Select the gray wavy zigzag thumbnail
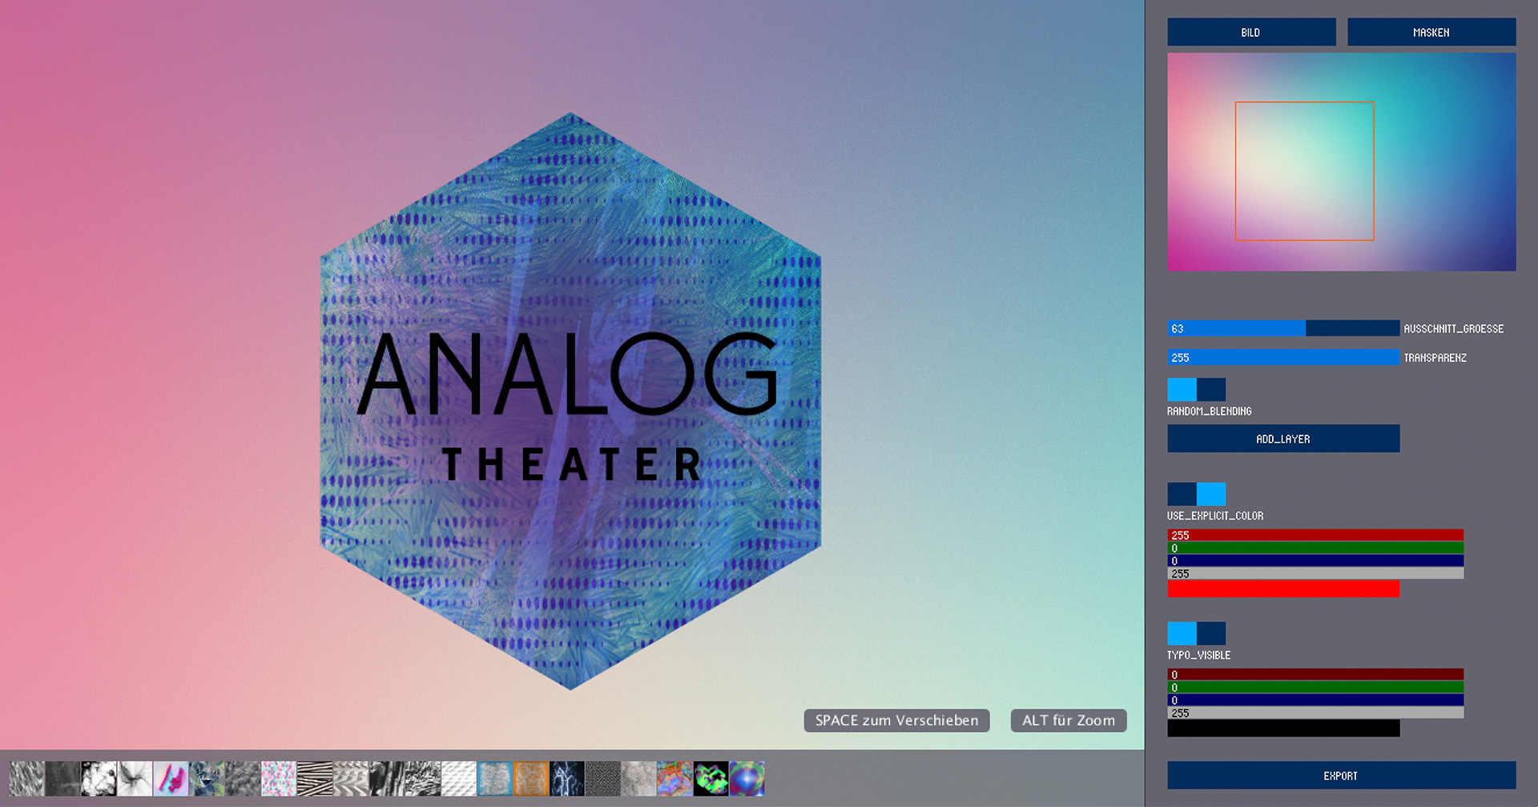The width and height of the screenshot is (1538, 807). [x=352, y=778]
